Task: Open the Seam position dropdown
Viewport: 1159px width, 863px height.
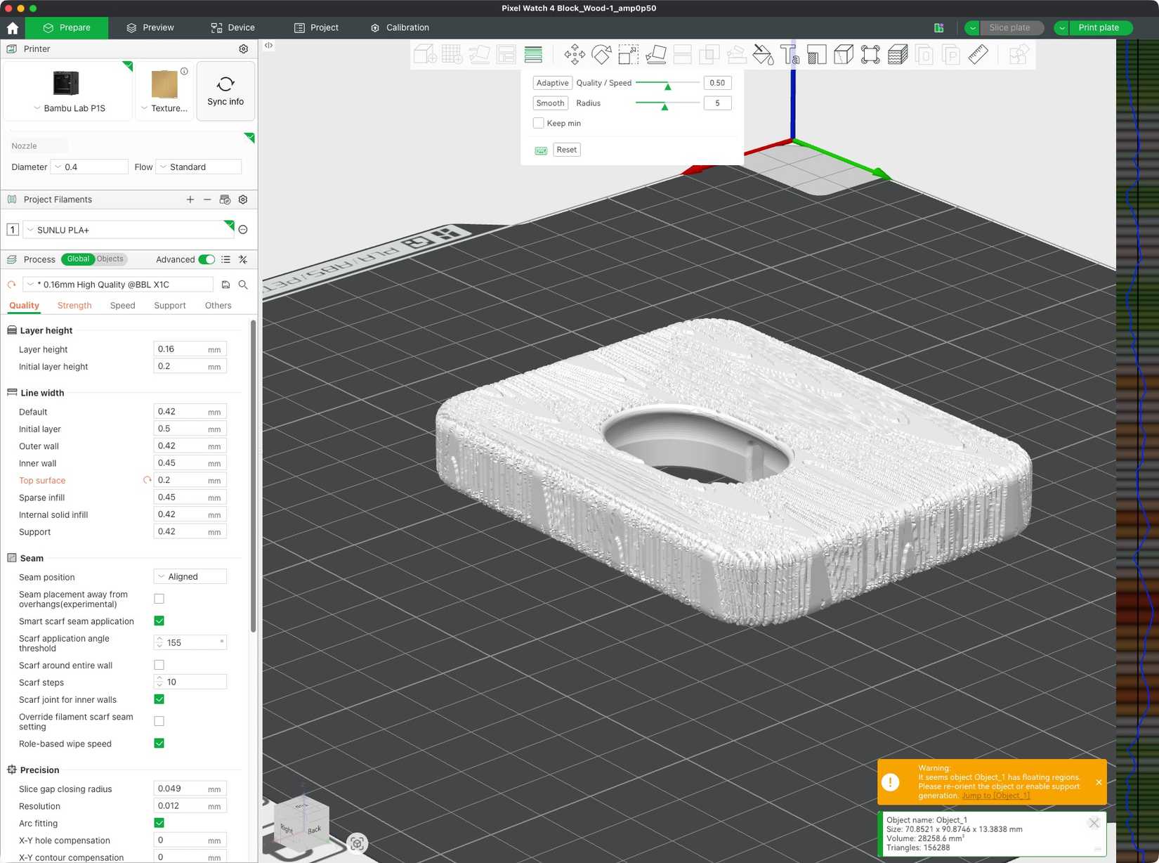Action: (x=190, y=577)
